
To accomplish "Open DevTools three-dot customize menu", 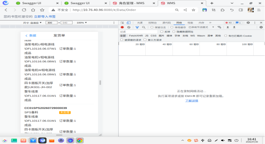I will coord(255,22).
